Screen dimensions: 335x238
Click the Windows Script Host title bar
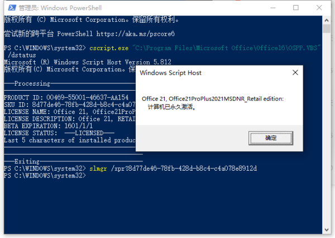pyautogui.click(x=212, y=73)
